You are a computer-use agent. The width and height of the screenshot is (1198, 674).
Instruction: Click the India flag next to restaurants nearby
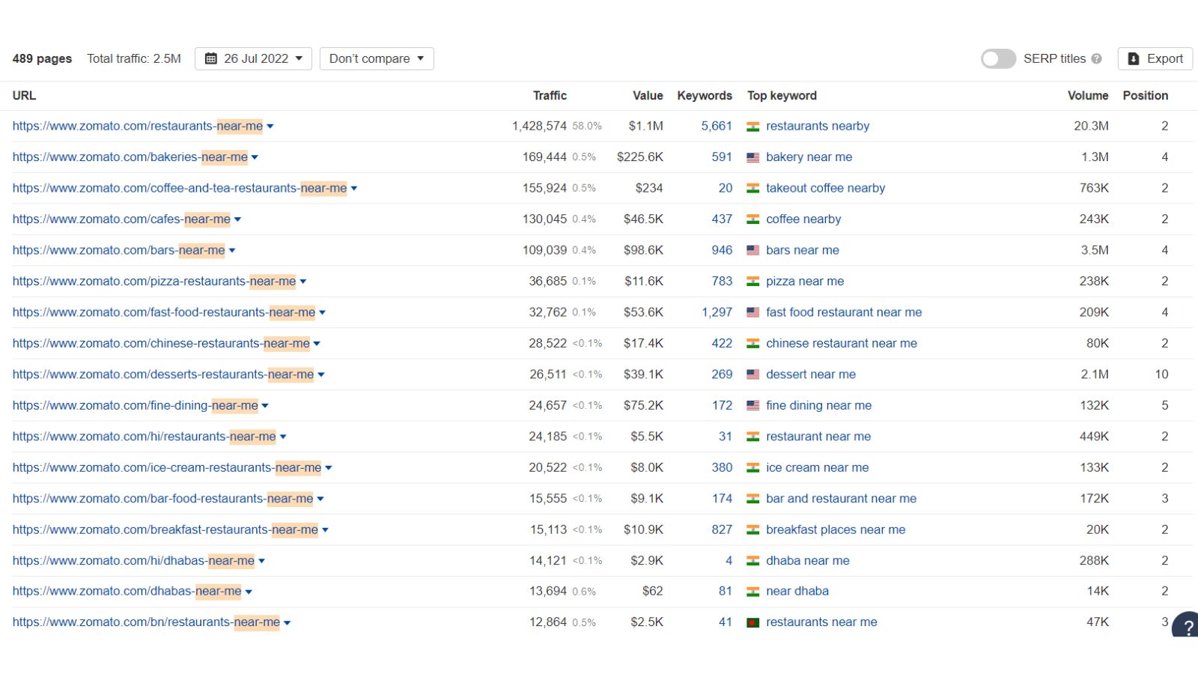pos(753,127)
